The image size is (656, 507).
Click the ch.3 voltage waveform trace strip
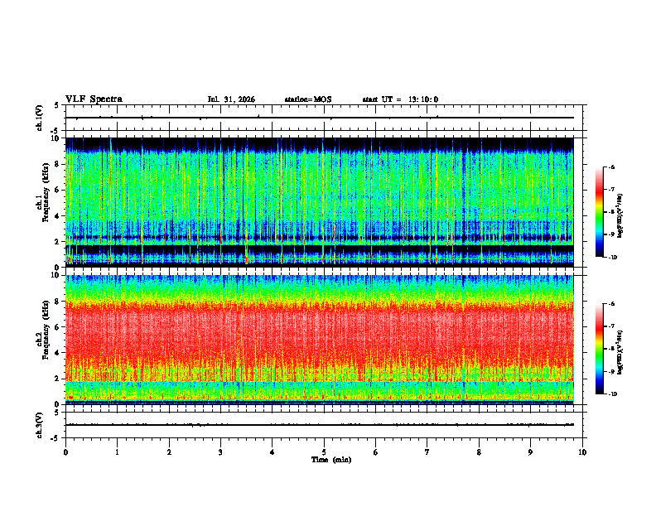320,425
